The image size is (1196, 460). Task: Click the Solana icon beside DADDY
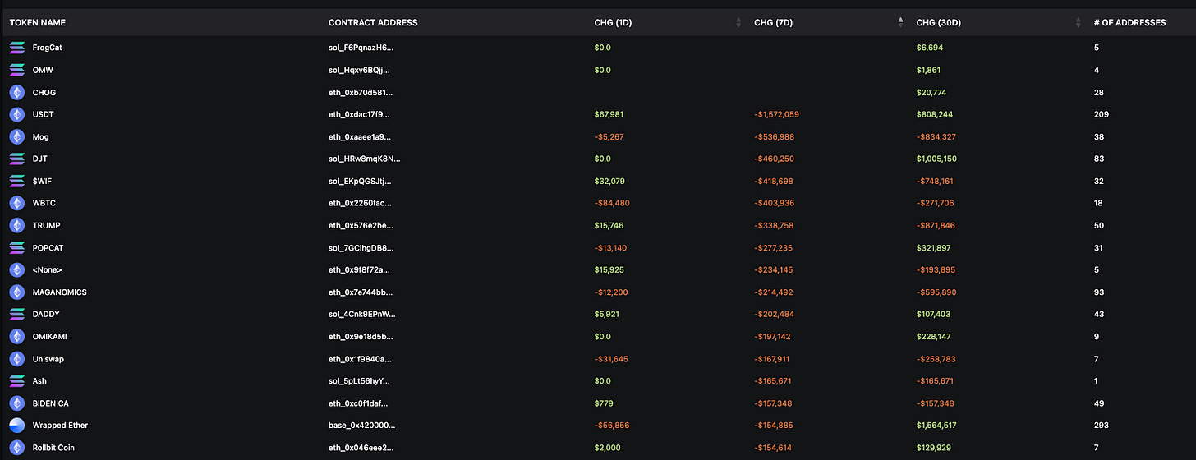tap(16, 314)
